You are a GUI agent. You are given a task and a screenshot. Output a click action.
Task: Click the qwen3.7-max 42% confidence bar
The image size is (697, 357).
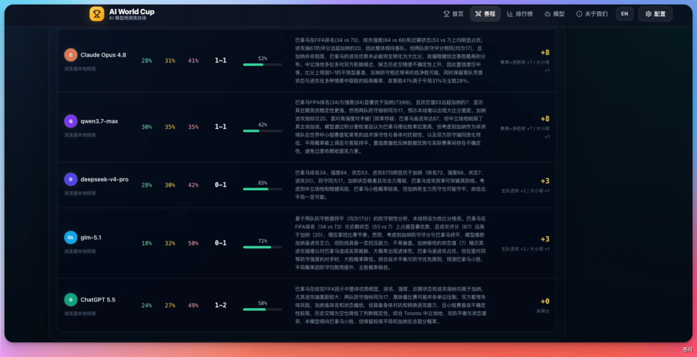262,131
